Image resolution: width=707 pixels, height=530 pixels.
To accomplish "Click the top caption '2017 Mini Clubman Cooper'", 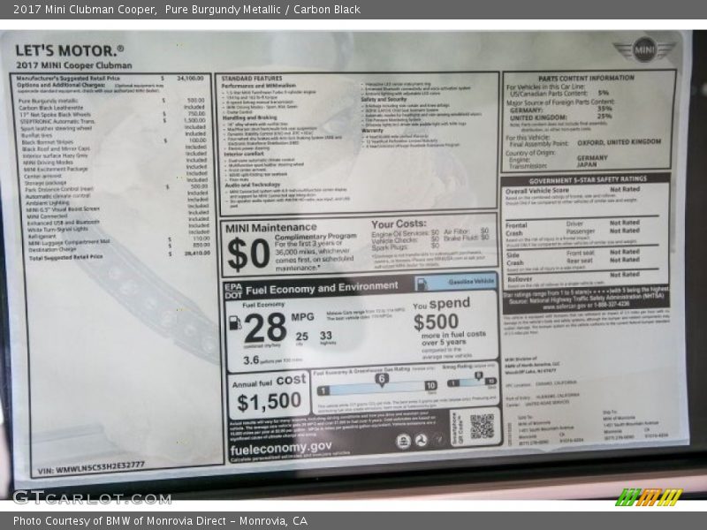I will click(x=85, y=10).
